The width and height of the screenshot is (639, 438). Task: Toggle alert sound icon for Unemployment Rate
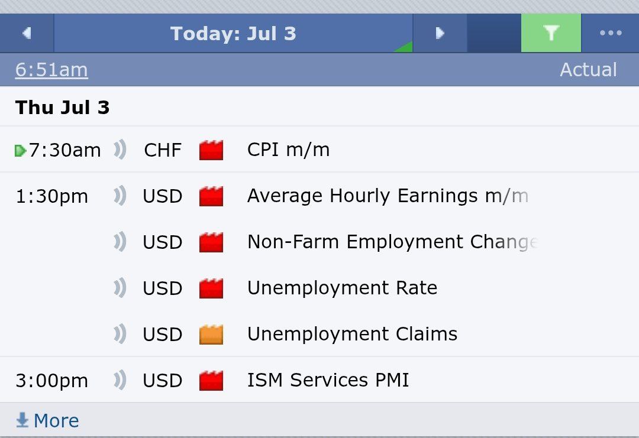(120, 288)
